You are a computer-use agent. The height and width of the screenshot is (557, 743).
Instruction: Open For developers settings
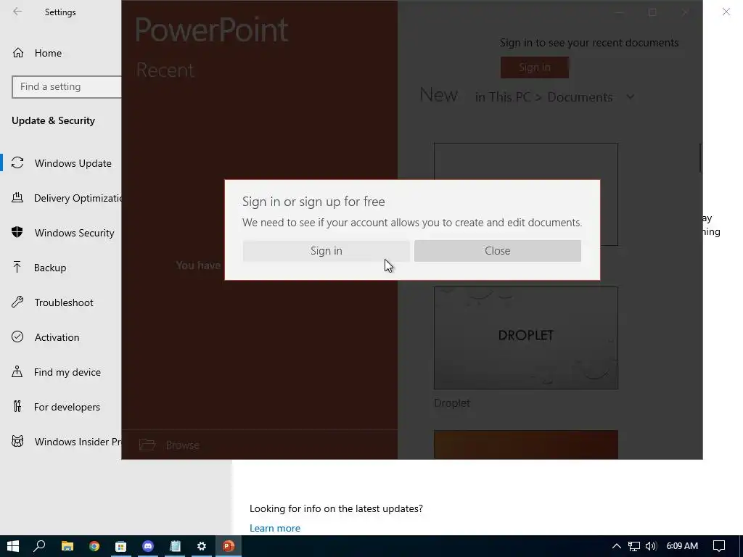coord(66,407)
